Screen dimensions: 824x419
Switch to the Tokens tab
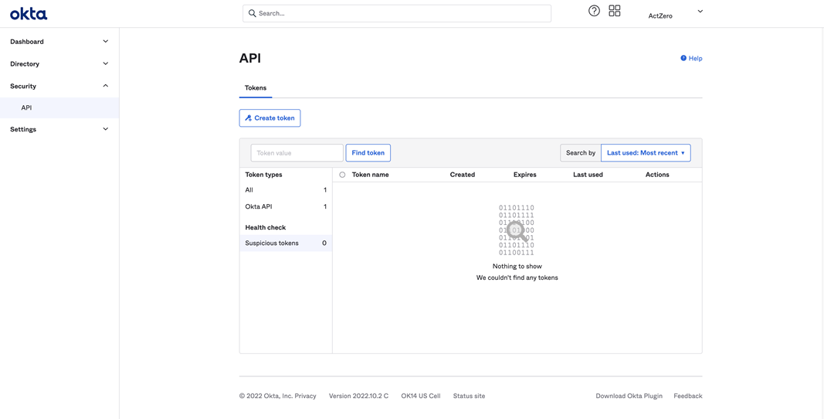tap(256, 88)
